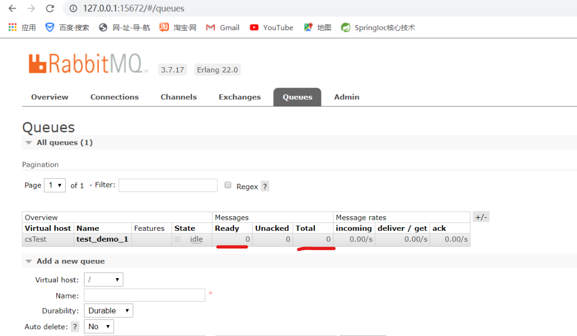Image resolution: width=577 pixels, height=336 pixels.
Task: Select the Queues tab
Action: coord(297,97)
